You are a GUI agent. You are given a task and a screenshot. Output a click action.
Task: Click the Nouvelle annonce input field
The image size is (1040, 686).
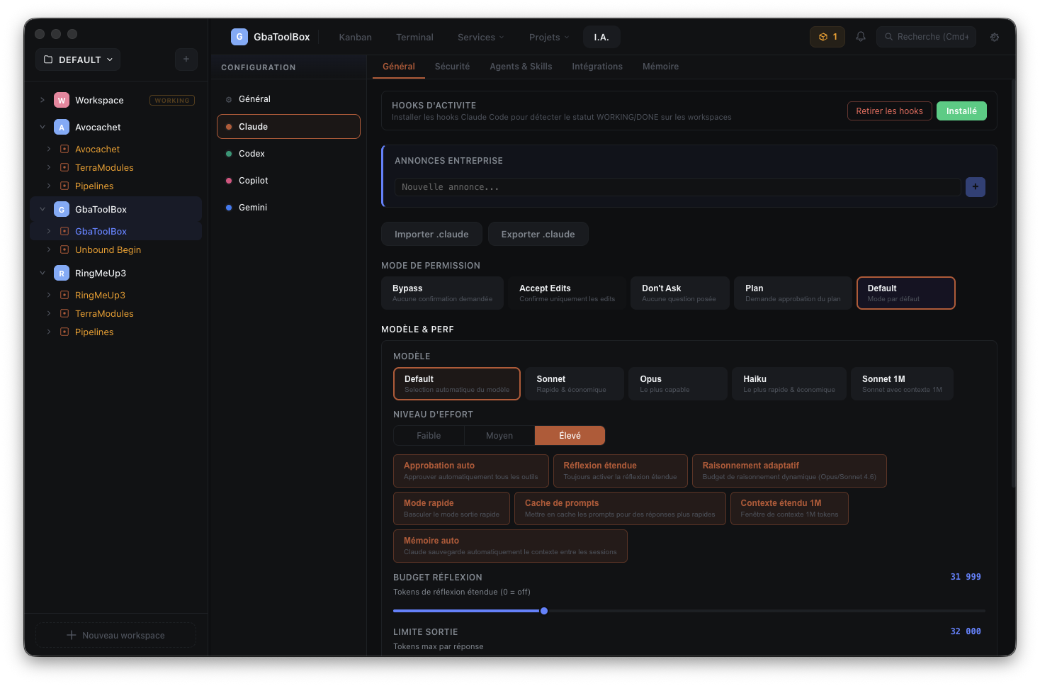pyautogui.click(x=677, y=187)
